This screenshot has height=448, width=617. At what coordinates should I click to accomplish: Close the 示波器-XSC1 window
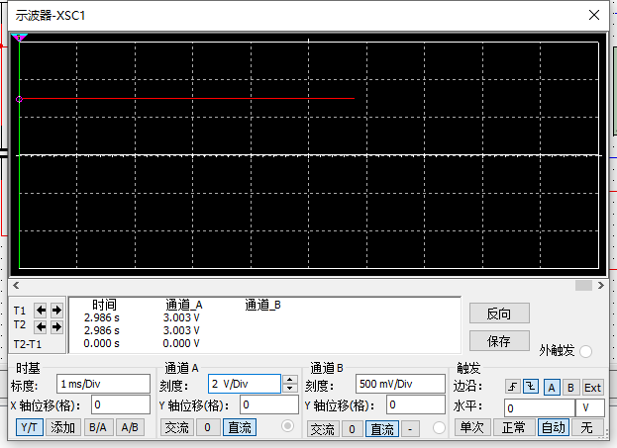pyautogui.click(x=594, y=15)
